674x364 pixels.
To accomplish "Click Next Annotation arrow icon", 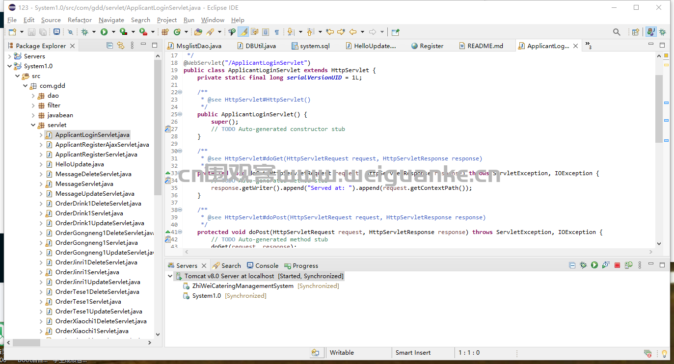I will pos(291,32).
